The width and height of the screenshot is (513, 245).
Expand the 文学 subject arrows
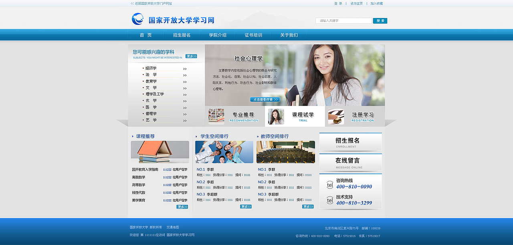[x=185, y=88]
